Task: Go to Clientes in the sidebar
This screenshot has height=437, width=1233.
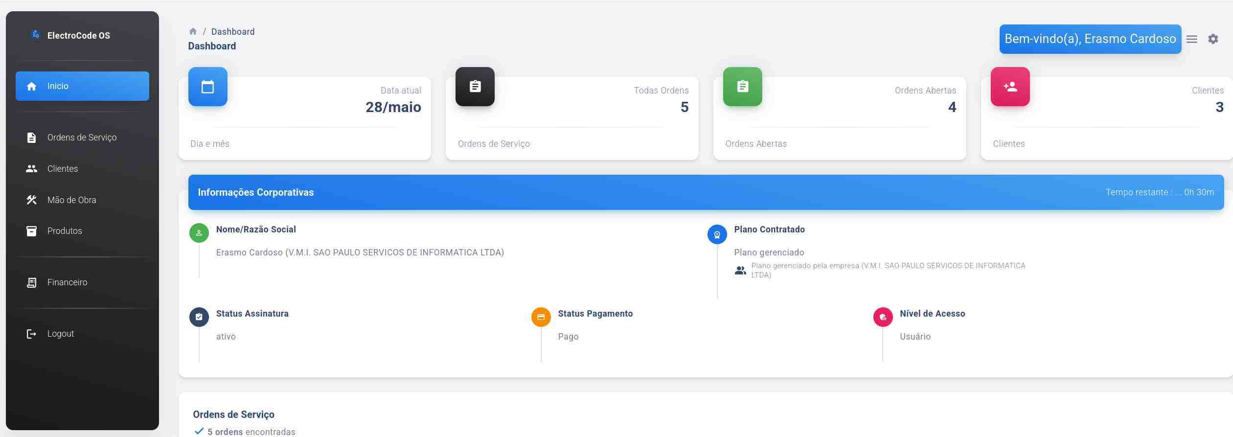Action: [63, 169]
